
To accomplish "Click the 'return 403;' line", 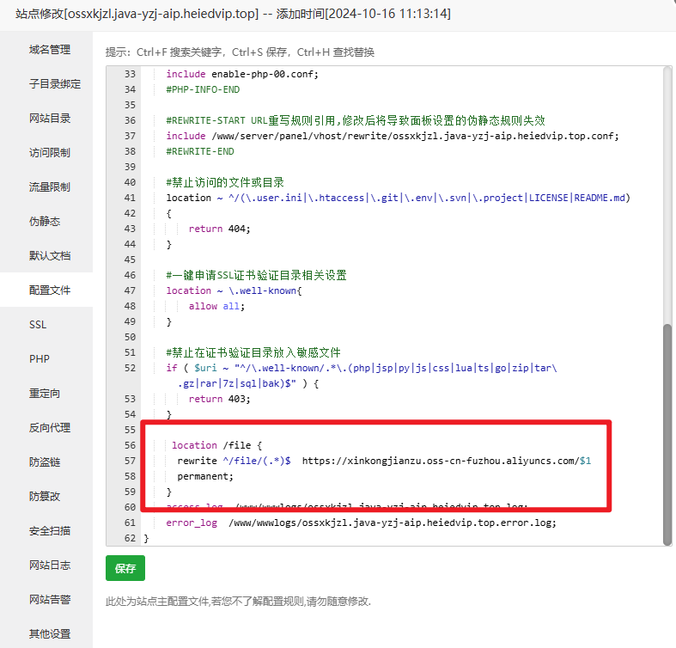I will [219, 399].
